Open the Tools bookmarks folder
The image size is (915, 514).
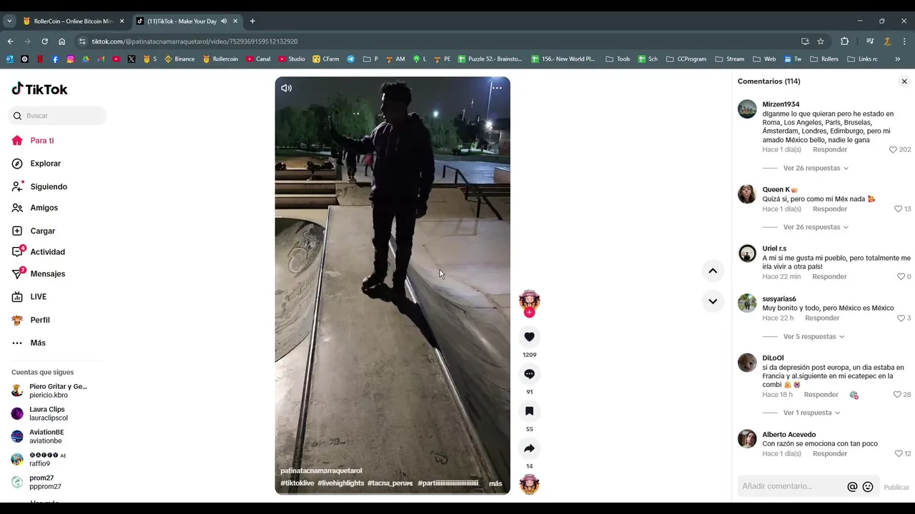tap(618, 59)
